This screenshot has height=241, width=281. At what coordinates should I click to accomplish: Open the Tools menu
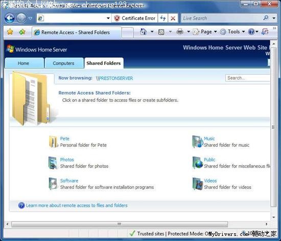232,32
